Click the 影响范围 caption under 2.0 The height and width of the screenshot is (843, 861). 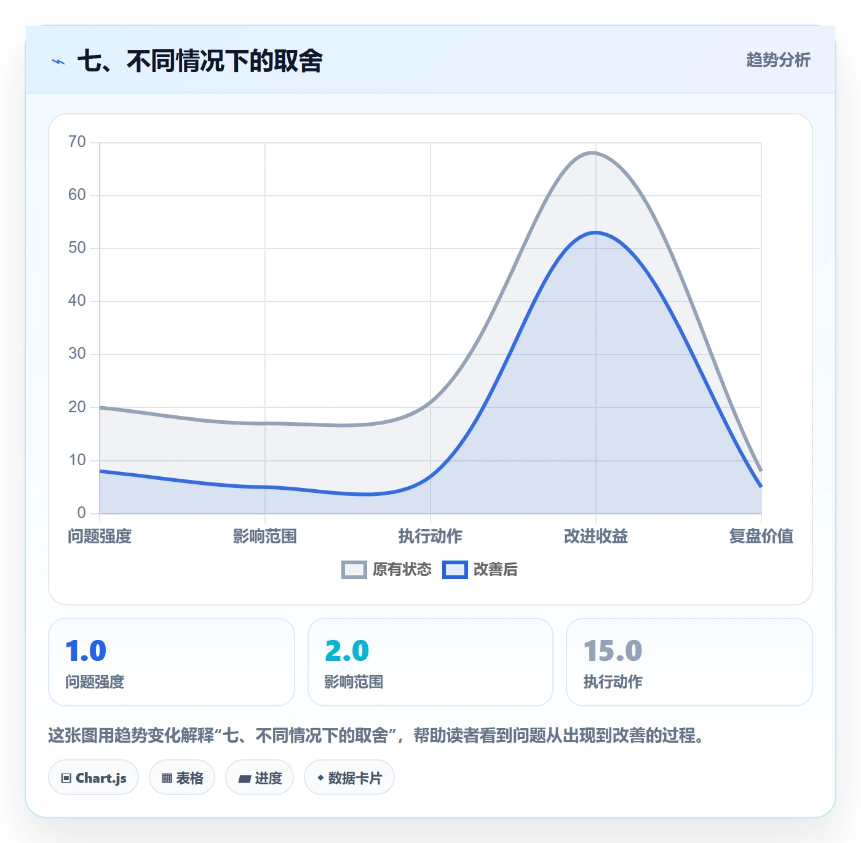[x=354, y=682]
